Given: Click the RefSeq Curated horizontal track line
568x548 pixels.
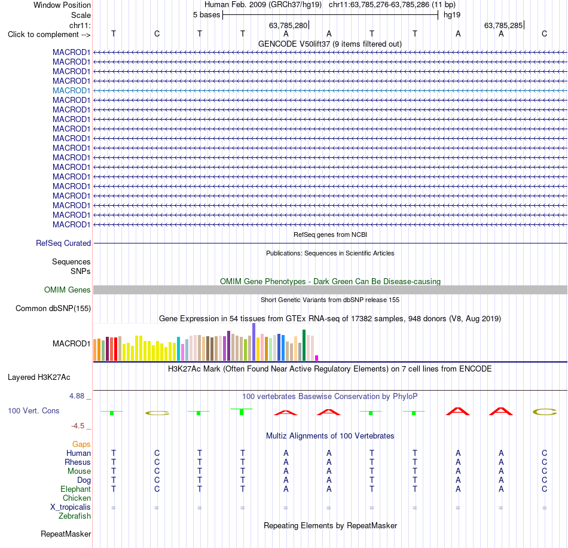Looking at the screenshot, I should 330,243.
